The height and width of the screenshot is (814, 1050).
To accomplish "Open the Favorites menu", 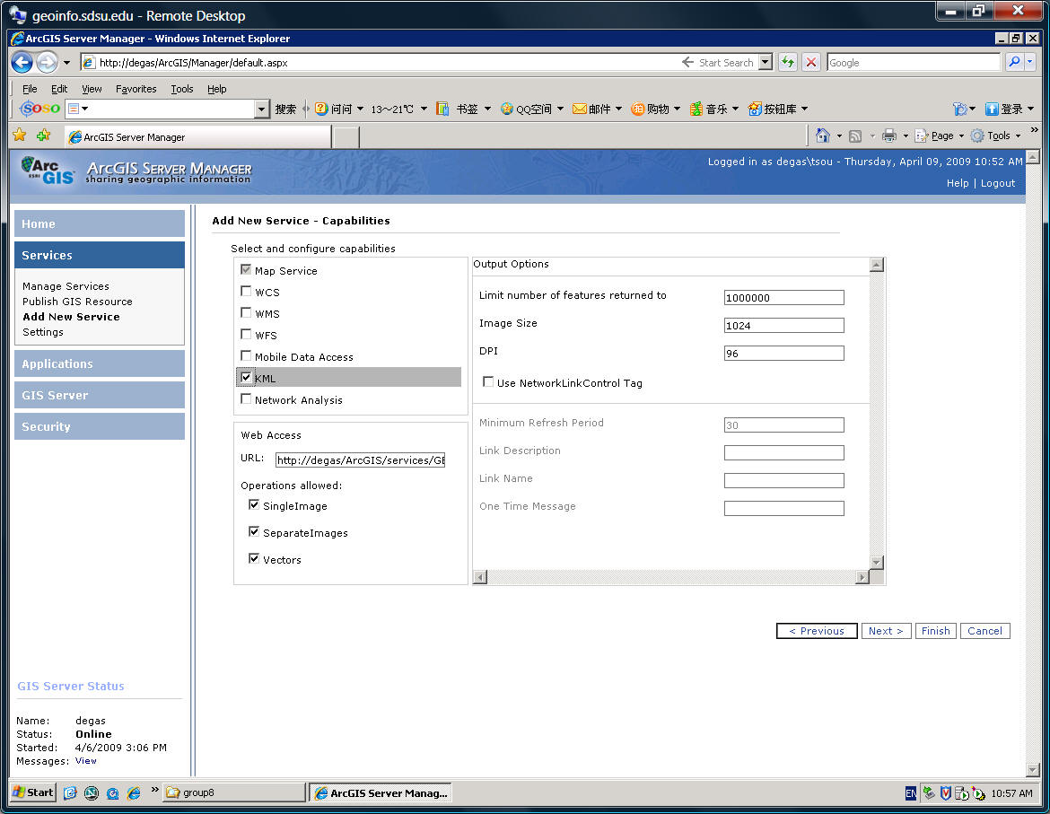I will pos(136,89).
